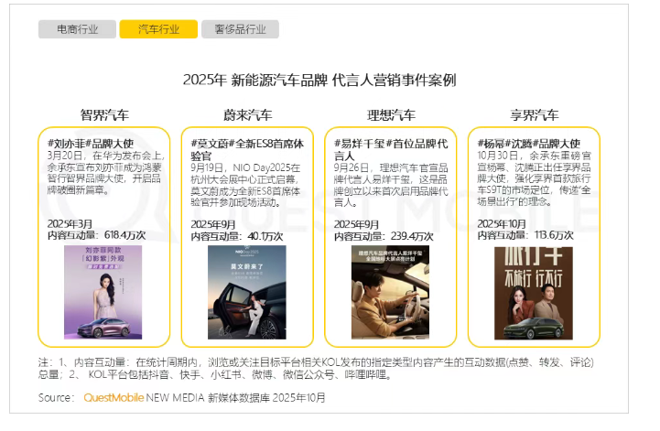Click the #杨幂#沈腾#品牌大使 hashtag
The height and width of the screenshot is (431, 660).
click(x=524, y=144)
